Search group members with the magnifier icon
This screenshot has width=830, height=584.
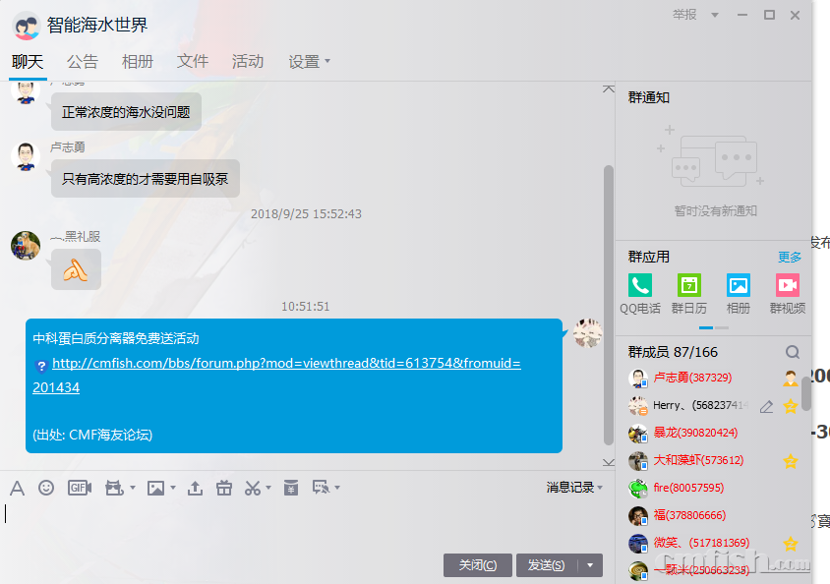pos(793,352)
